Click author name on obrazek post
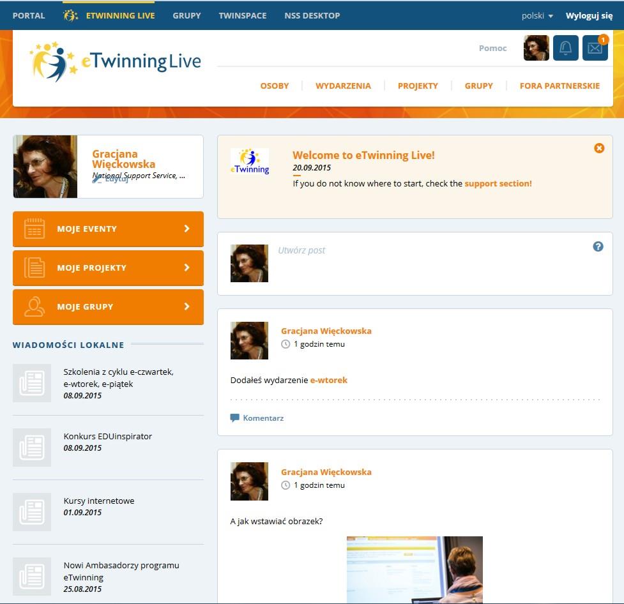The width and height of the screenshot is (624, 604). pos(326,472)
